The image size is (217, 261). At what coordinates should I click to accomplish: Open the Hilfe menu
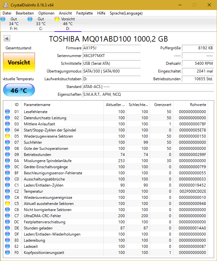(x=101, y=13)
